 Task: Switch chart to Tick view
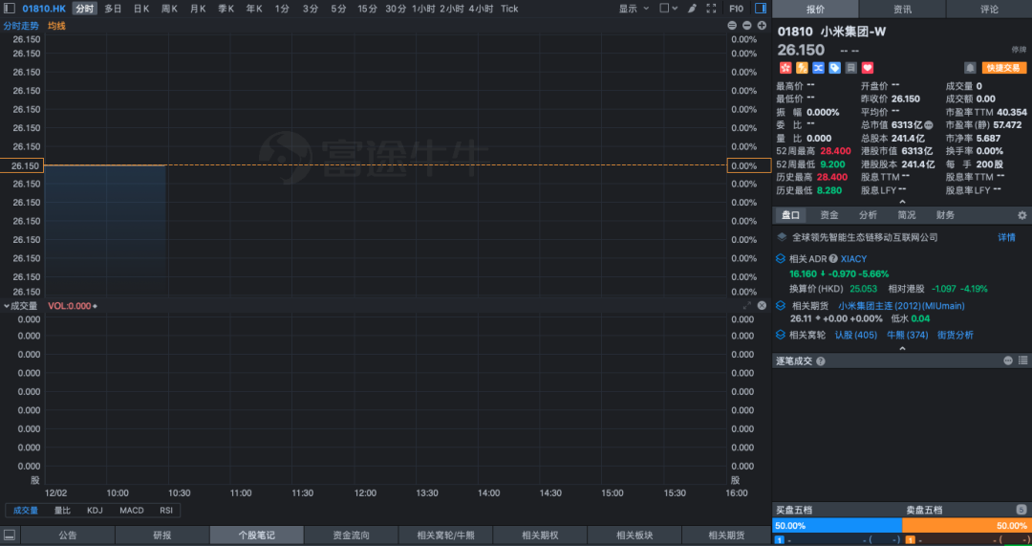pos(508,9)
